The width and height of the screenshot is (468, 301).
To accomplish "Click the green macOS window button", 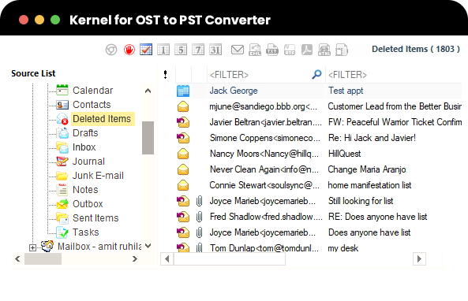I will (55, 20).
